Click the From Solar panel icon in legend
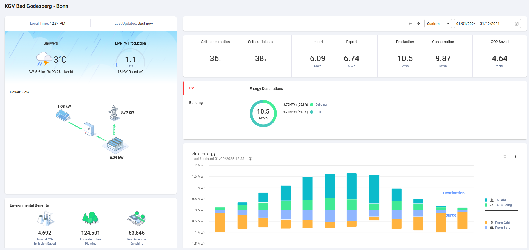 (492, 228)
